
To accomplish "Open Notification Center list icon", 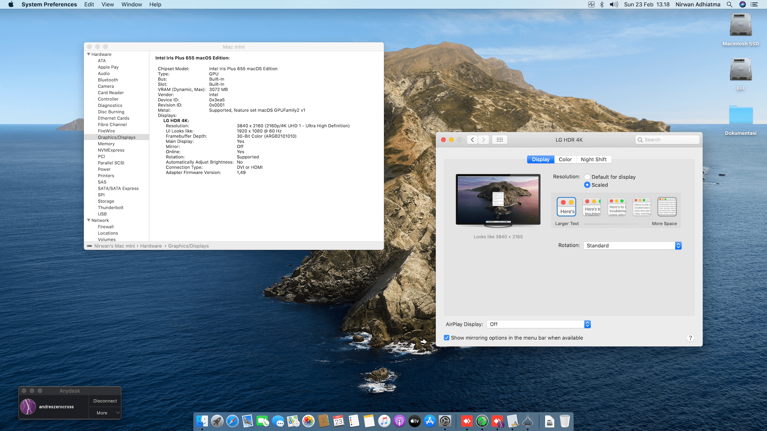I will tap(754, 4).
